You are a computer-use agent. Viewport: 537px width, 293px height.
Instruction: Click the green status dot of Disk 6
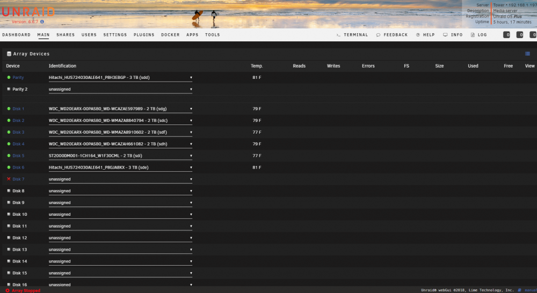tap(9, 167)
